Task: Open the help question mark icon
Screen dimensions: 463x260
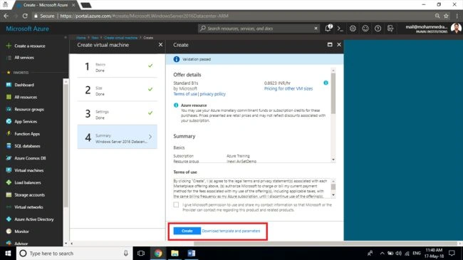Action: 378,28
